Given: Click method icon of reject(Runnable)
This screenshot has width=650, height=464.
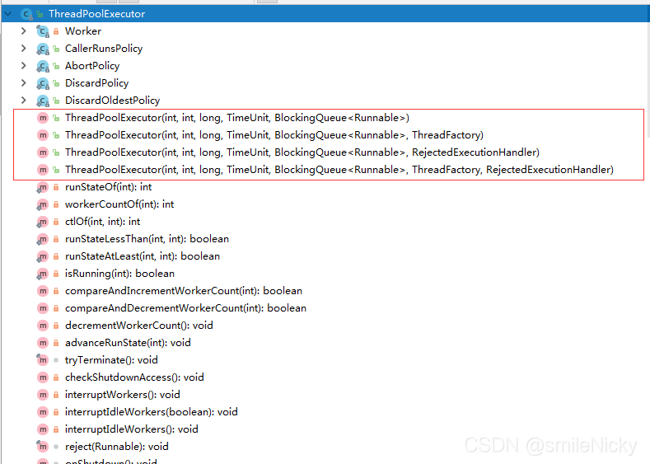Looking at the screenshot, I should point(43,447).
